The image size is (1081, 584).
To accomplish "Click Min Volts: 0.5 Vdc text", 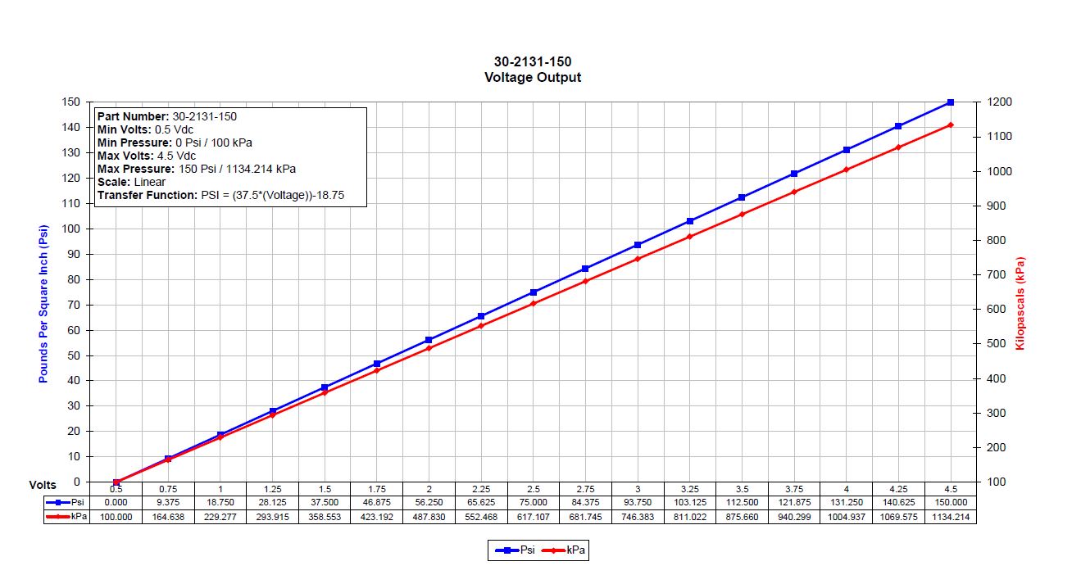I will click(x=146, y=129).
